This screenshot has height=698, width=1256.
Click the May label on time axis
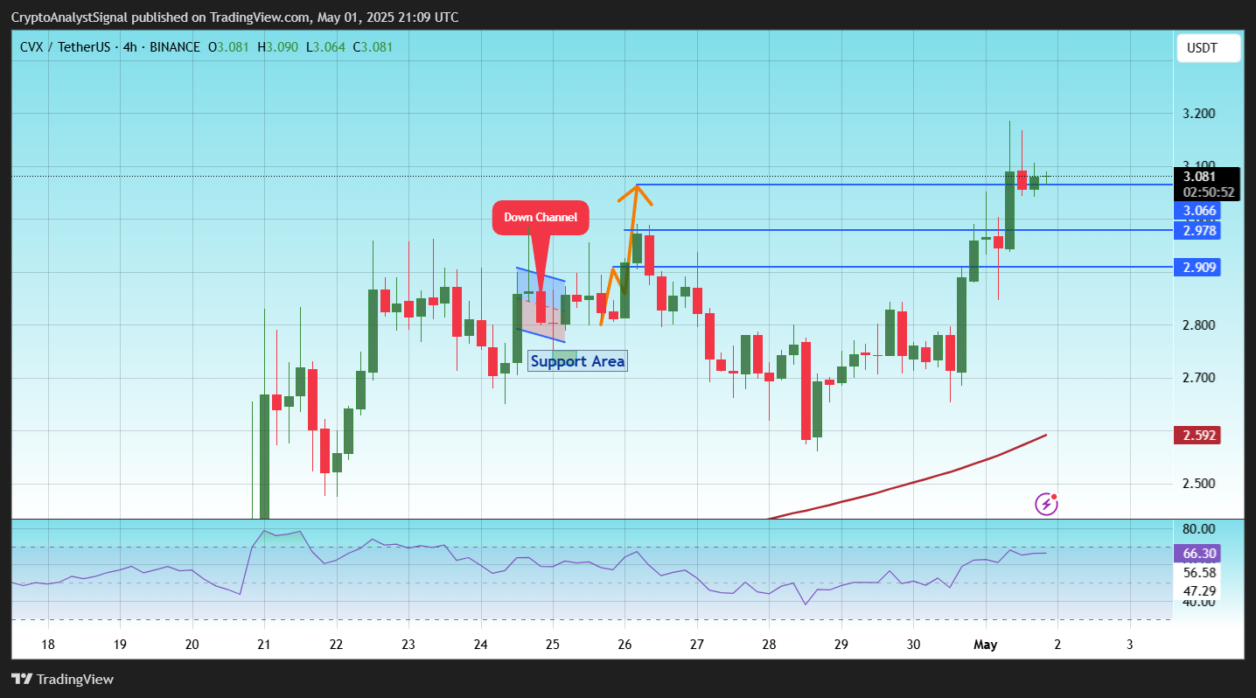click(x=985, y=645)
